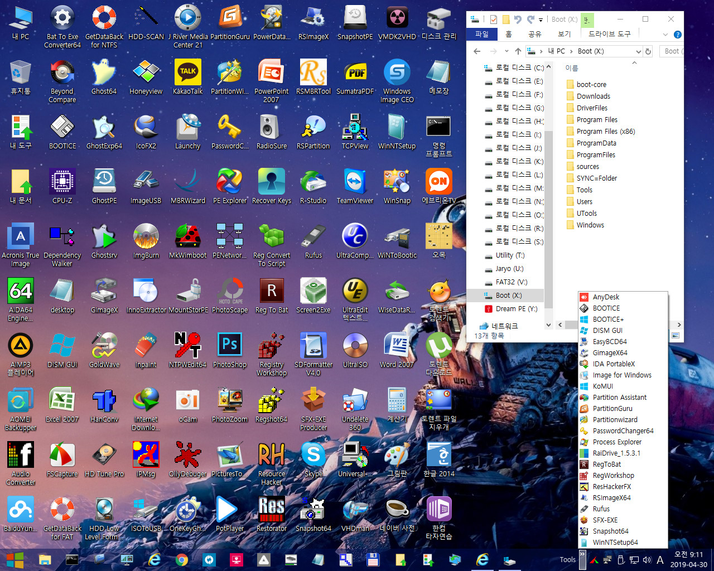Screen dimensions: 714x571
Task: Open Rufus desktop shortcut
Action: (313, 241)
